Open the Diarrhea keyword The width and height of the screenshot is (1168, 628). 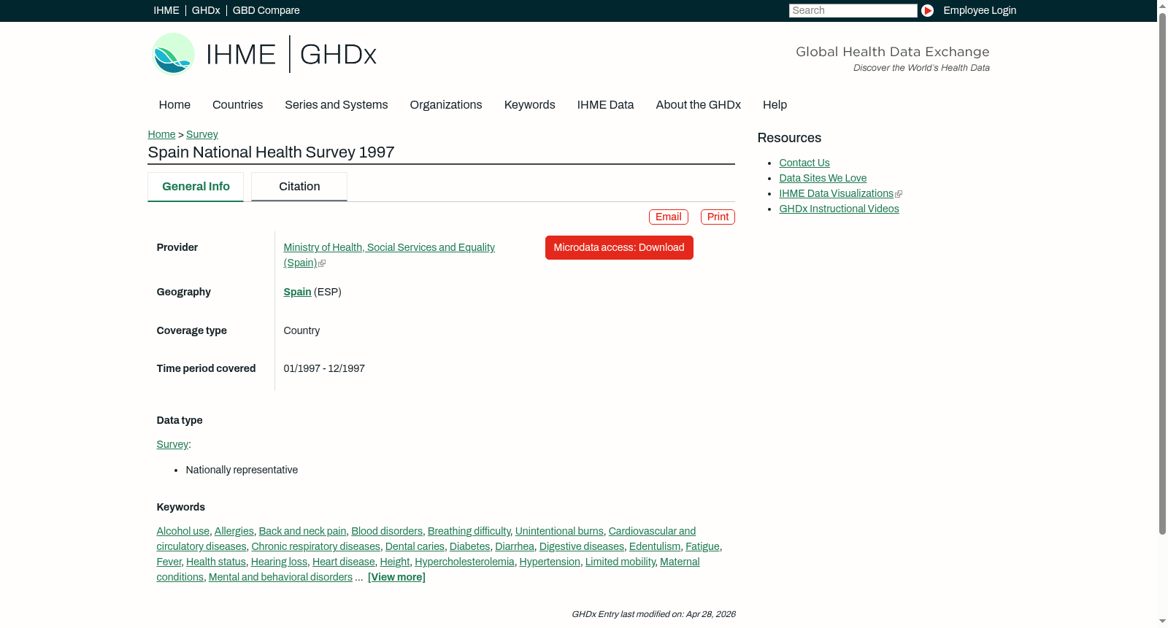[x=515, y=547]
